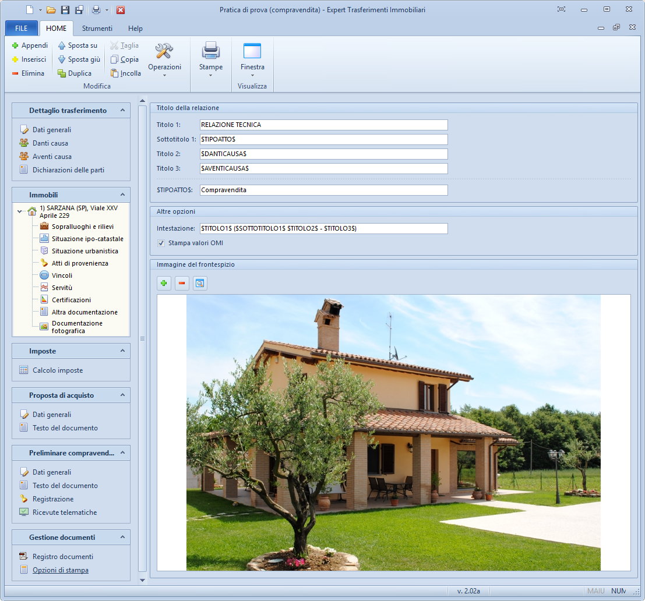This screenshot has height=601, width=645.
Task: Open Opzioni di stampa link
Action: (x=61, y=570)
